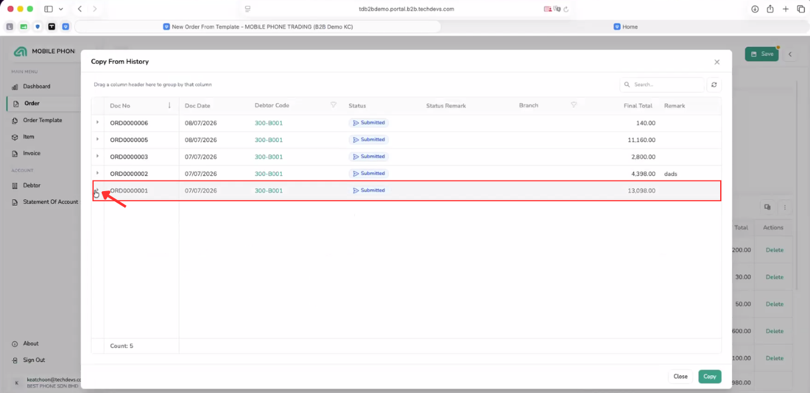The width and height of the screenshot is (810, 393).
Task: Click the address bar showing tdb2bdemo.portal.b2b.techdevs.com
Action: (406, 9)
